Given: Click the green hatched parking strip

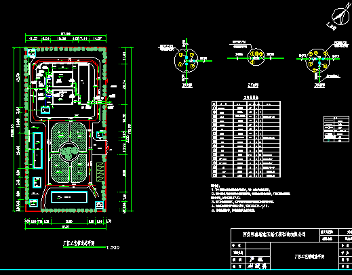Looking at the screenshot, I should tap(100, 171).
